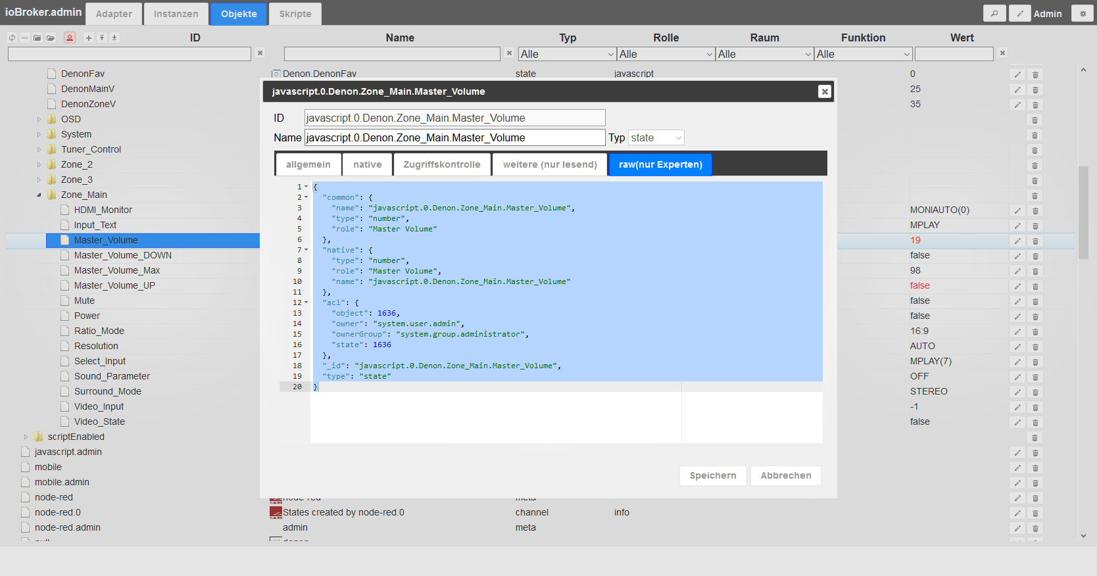Click the collapse all folders icon
Viewport: 1097px width, 576px height.
coord(37,37)
